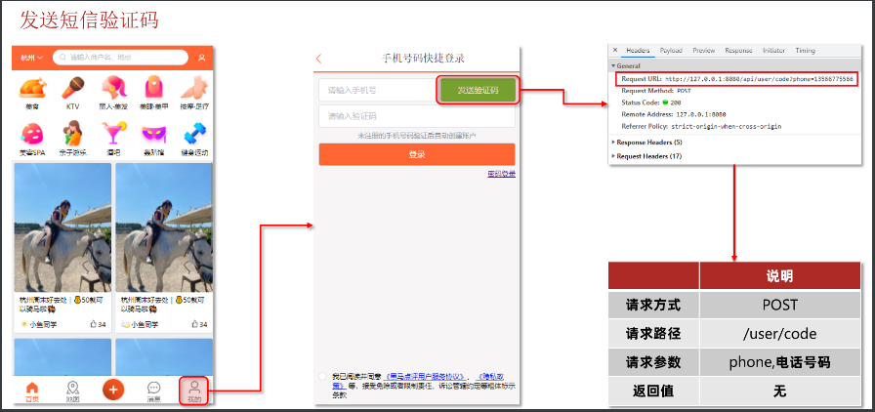The image size is (875, 412).
Task: Open the 酒吧 cocktail glass icon
Action: click(x=113, y=134)
